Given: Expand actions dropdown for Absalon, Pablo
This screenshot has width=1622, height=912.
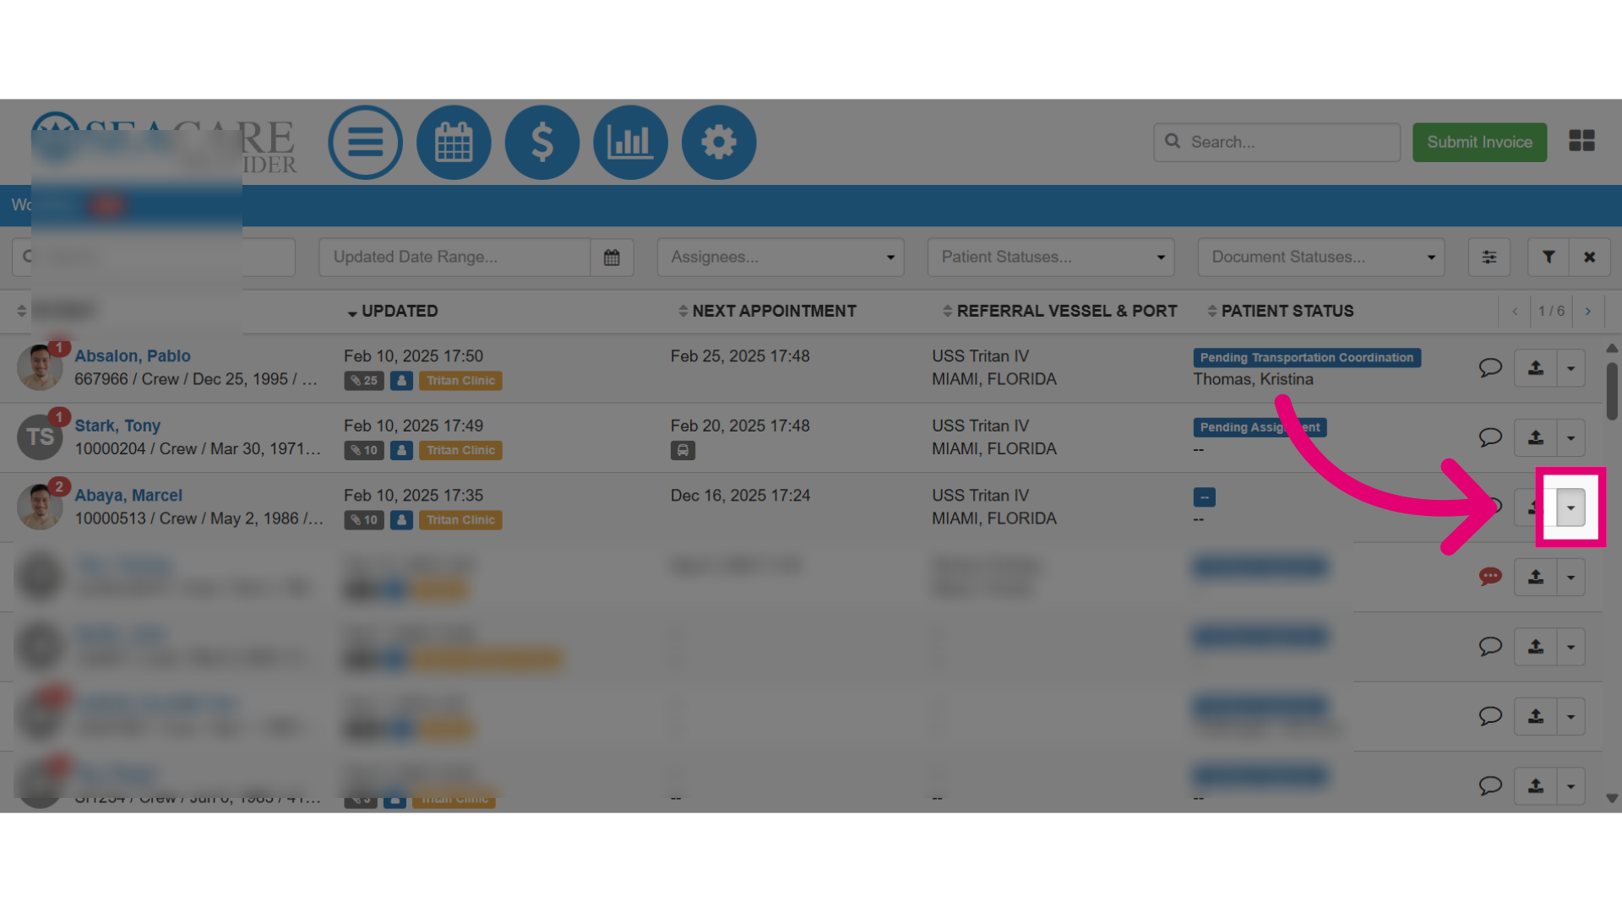Looking at the screenshot, I should pyautogui.click(x=1571, y=368).
